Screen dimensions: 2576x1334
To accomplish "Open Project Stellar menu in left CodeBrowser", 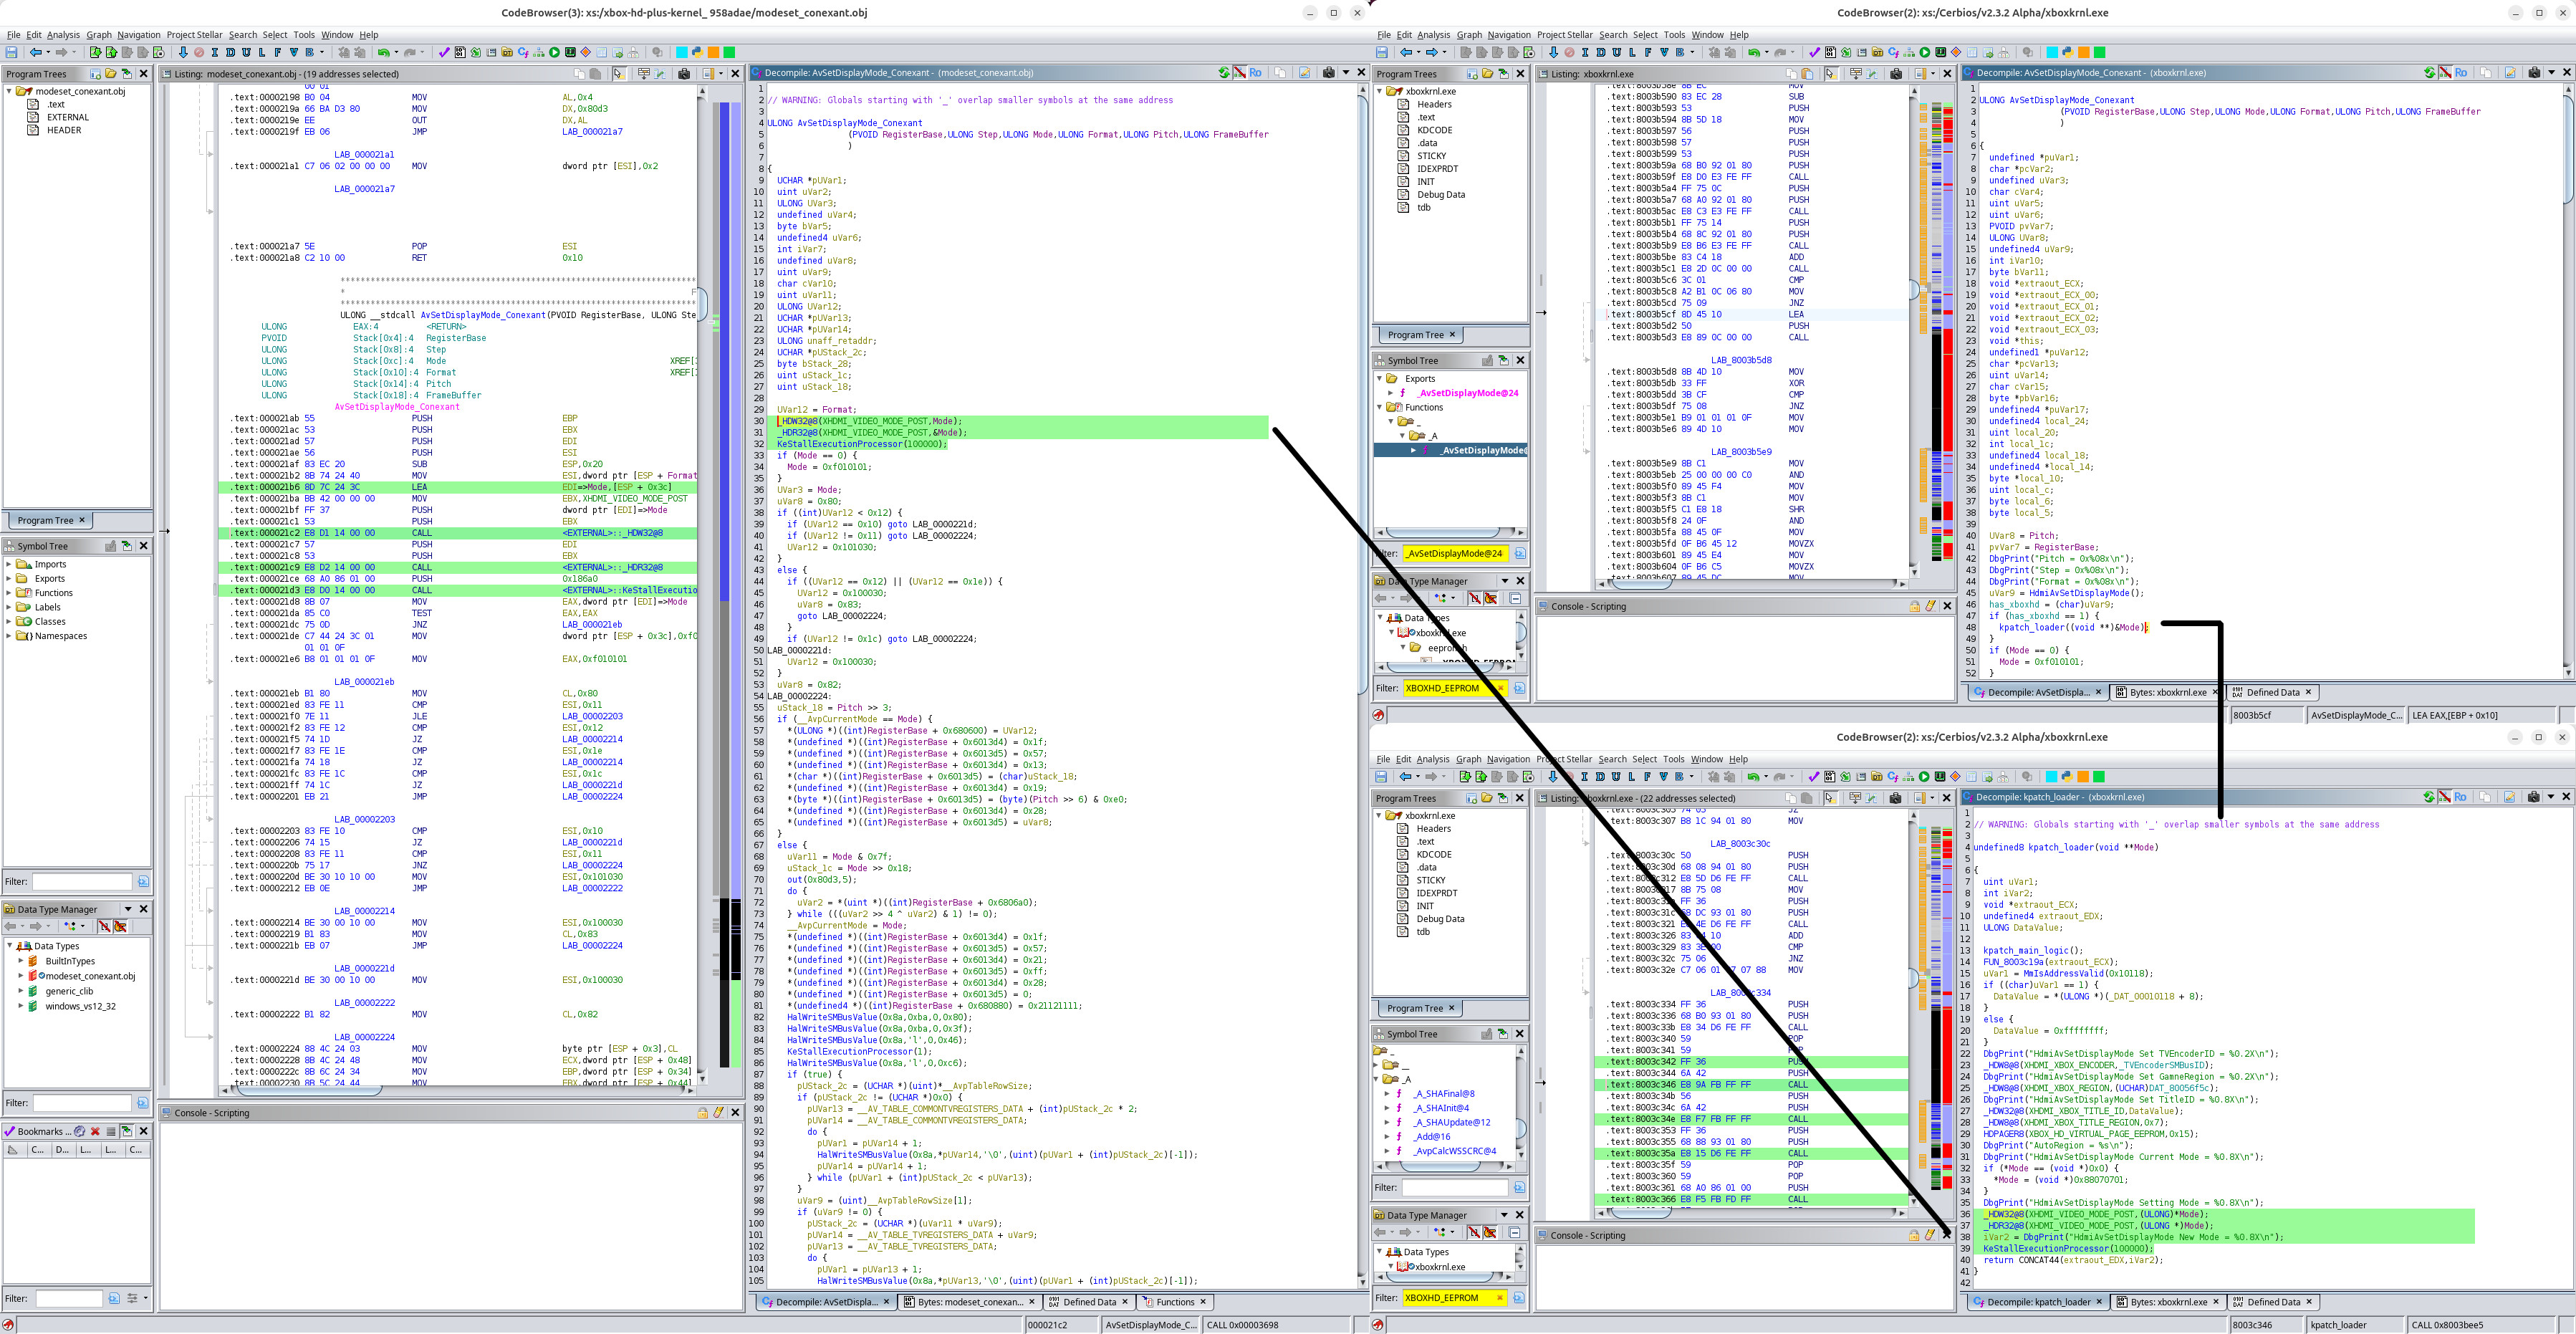I will point(194,35).
